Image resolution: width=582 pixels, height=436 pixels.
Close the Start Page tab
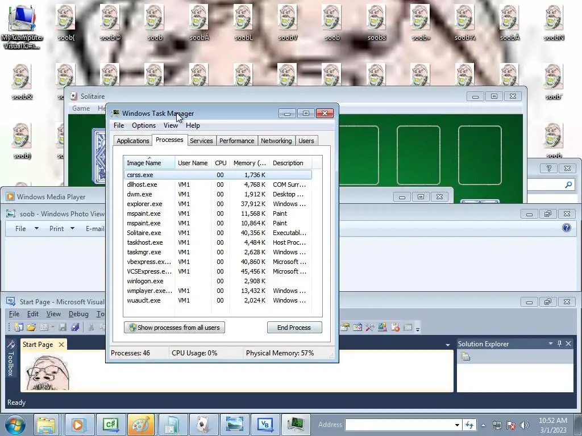click(x=61, y=345)
